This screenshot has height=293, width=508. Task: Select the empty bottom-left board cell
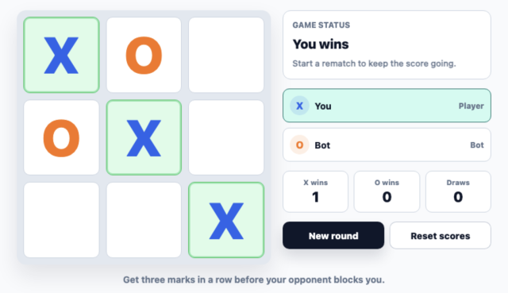point(61,220)
